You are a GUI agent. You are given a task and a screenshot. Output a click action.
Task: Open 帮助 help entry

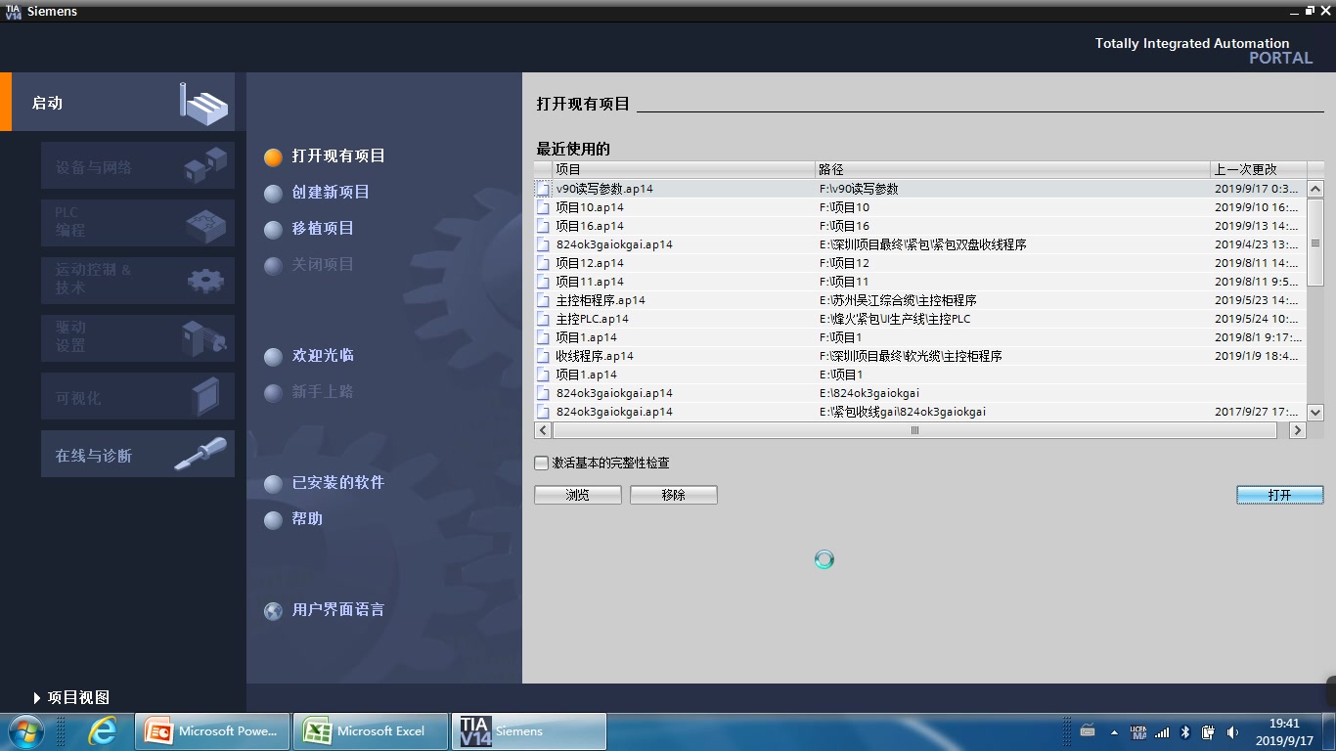(307, 518)
